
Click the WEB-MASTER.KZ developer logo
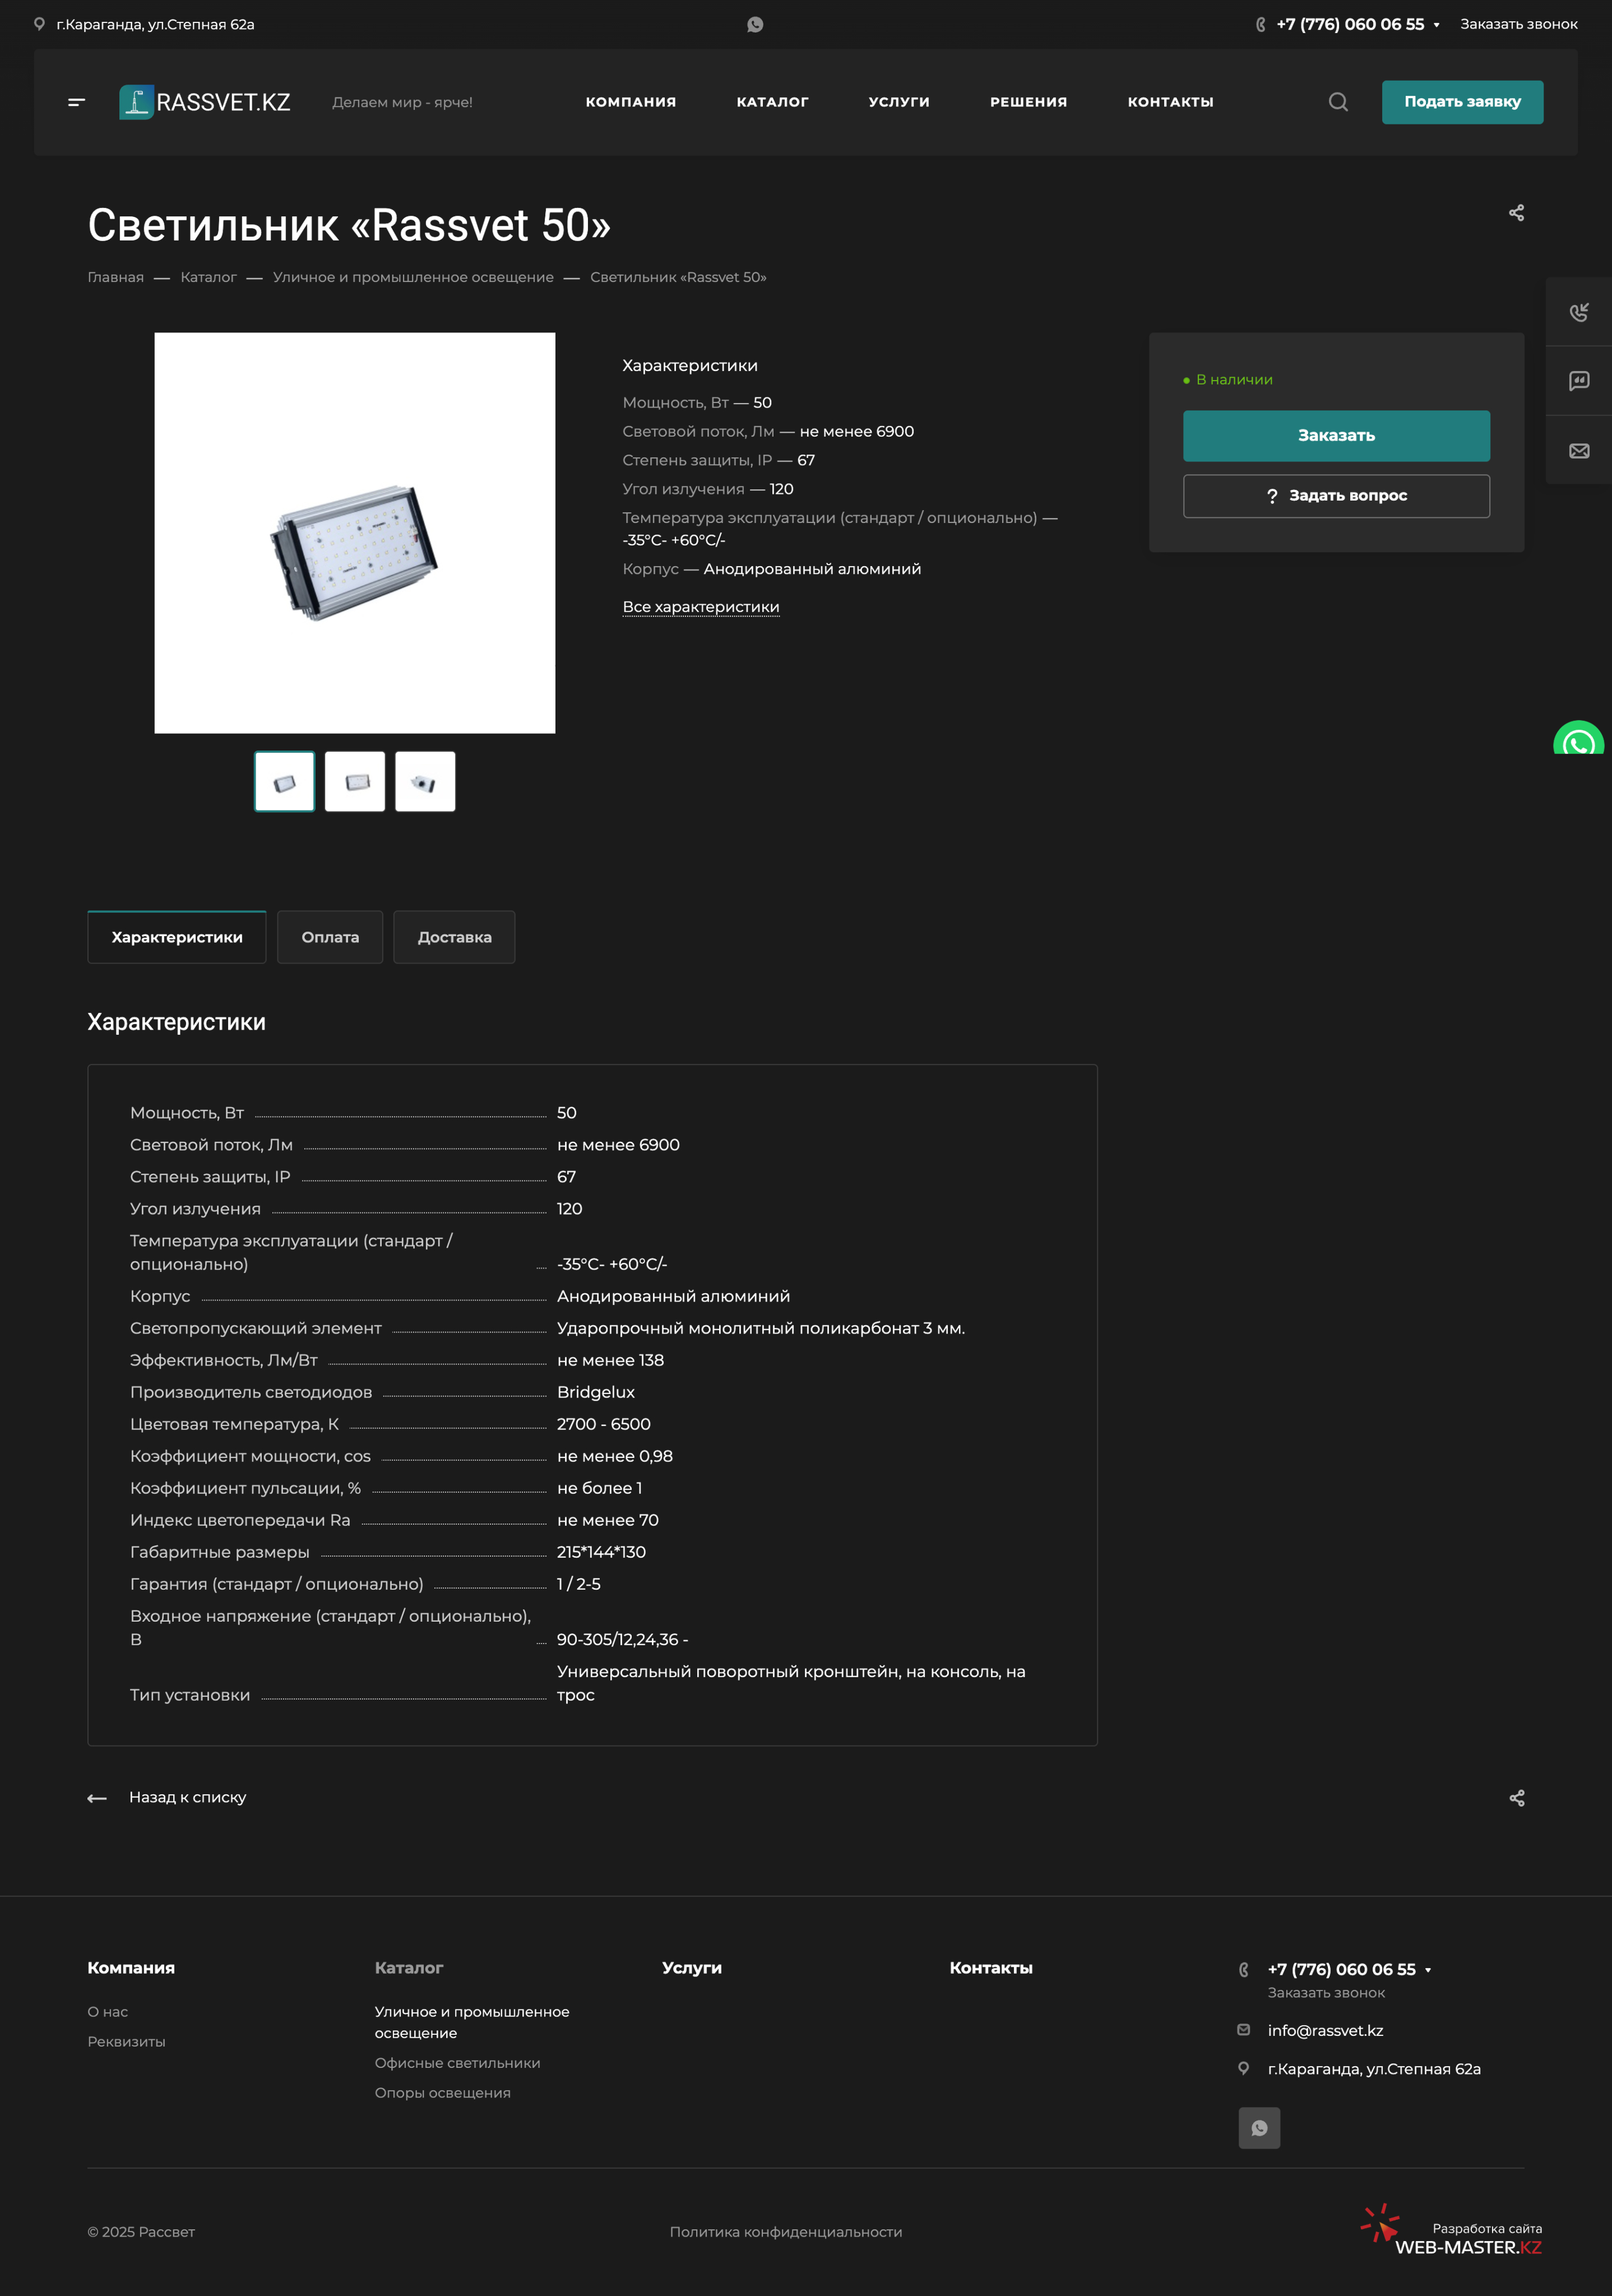click(1451, 2231)
